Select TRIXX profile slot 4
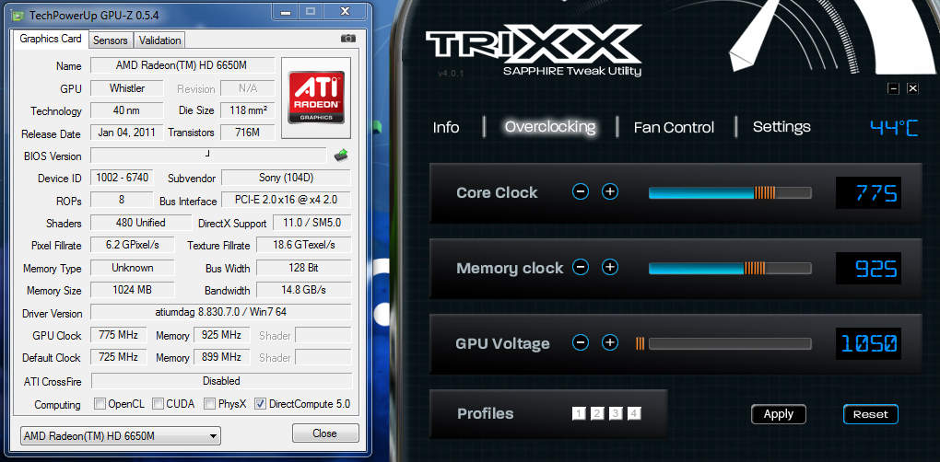 pos(634,413)
